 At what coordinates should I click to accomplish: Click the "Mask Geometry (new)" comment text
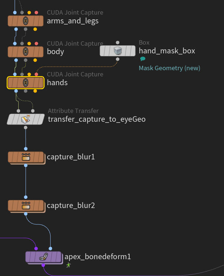169,68
